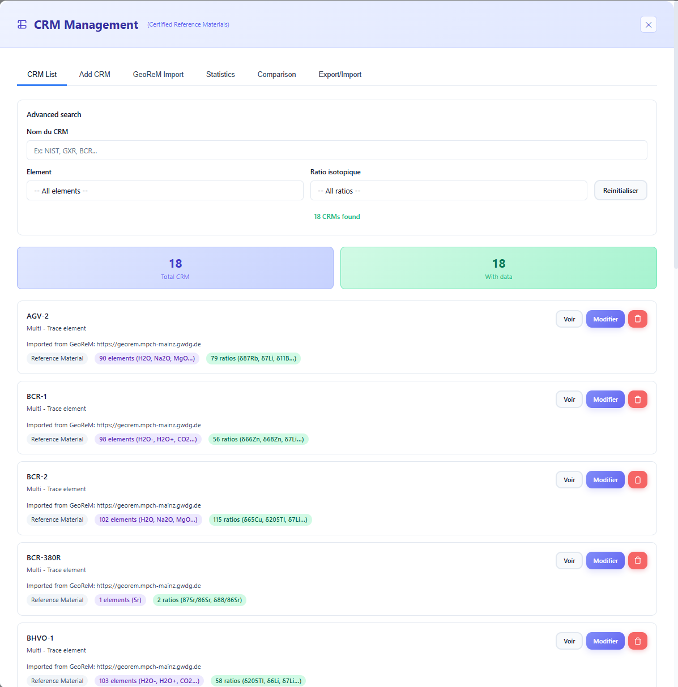678x687 pixels.
Task: Go to the Export/Import tab
Action: (340, 74)
